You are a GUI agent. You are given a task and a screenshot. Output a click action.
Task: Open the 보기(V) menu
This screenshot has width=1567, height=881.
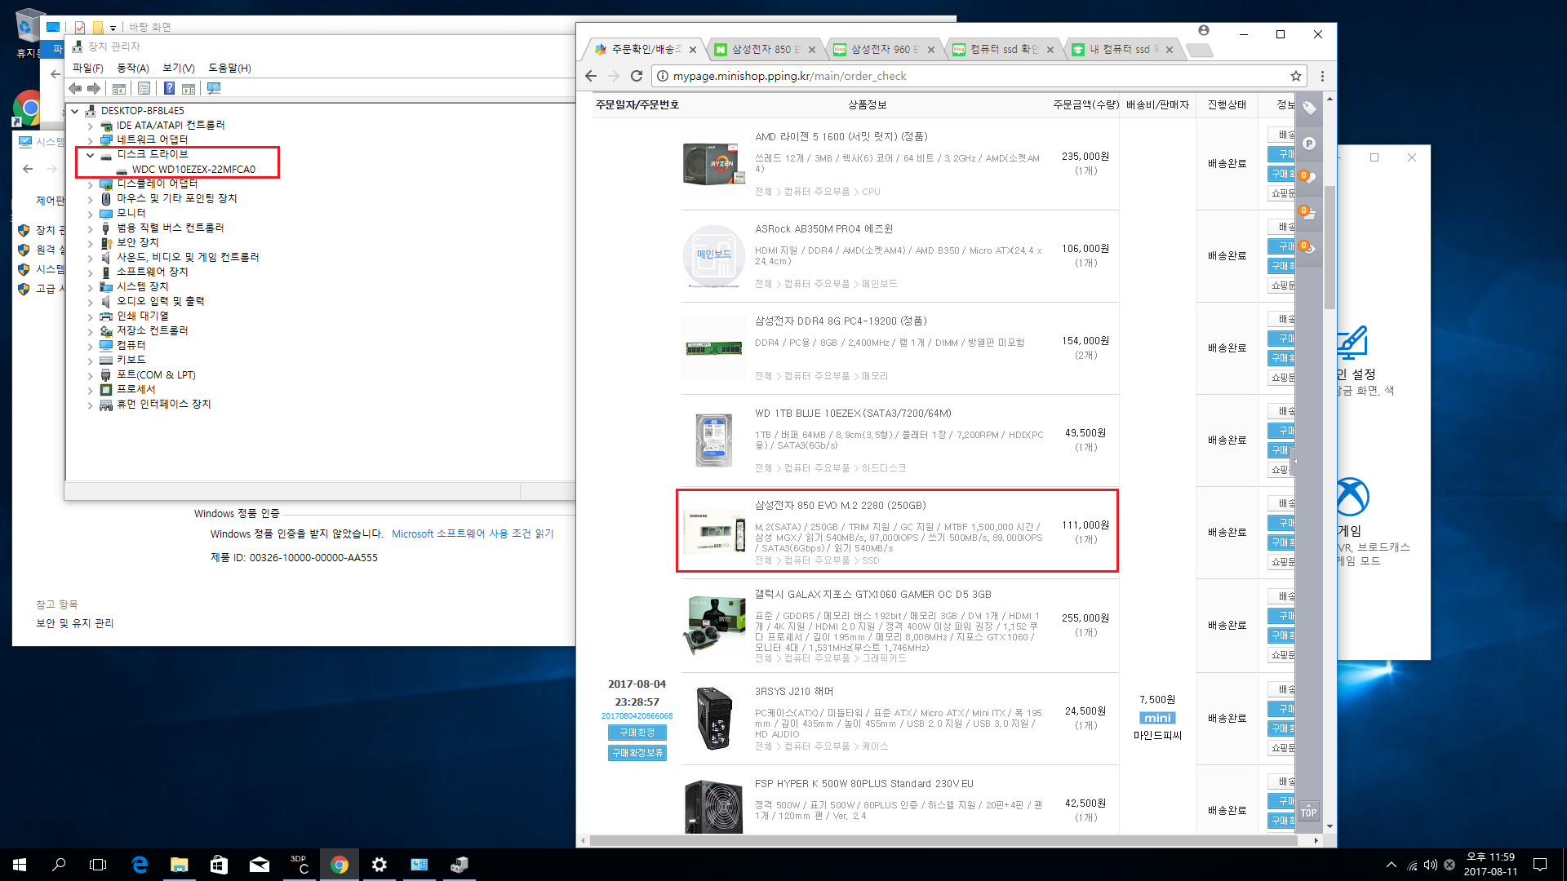coord(179,68)
